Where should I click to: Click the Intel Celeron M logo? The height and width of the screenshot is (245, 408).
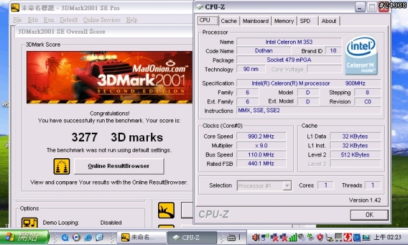pos(361,56)
